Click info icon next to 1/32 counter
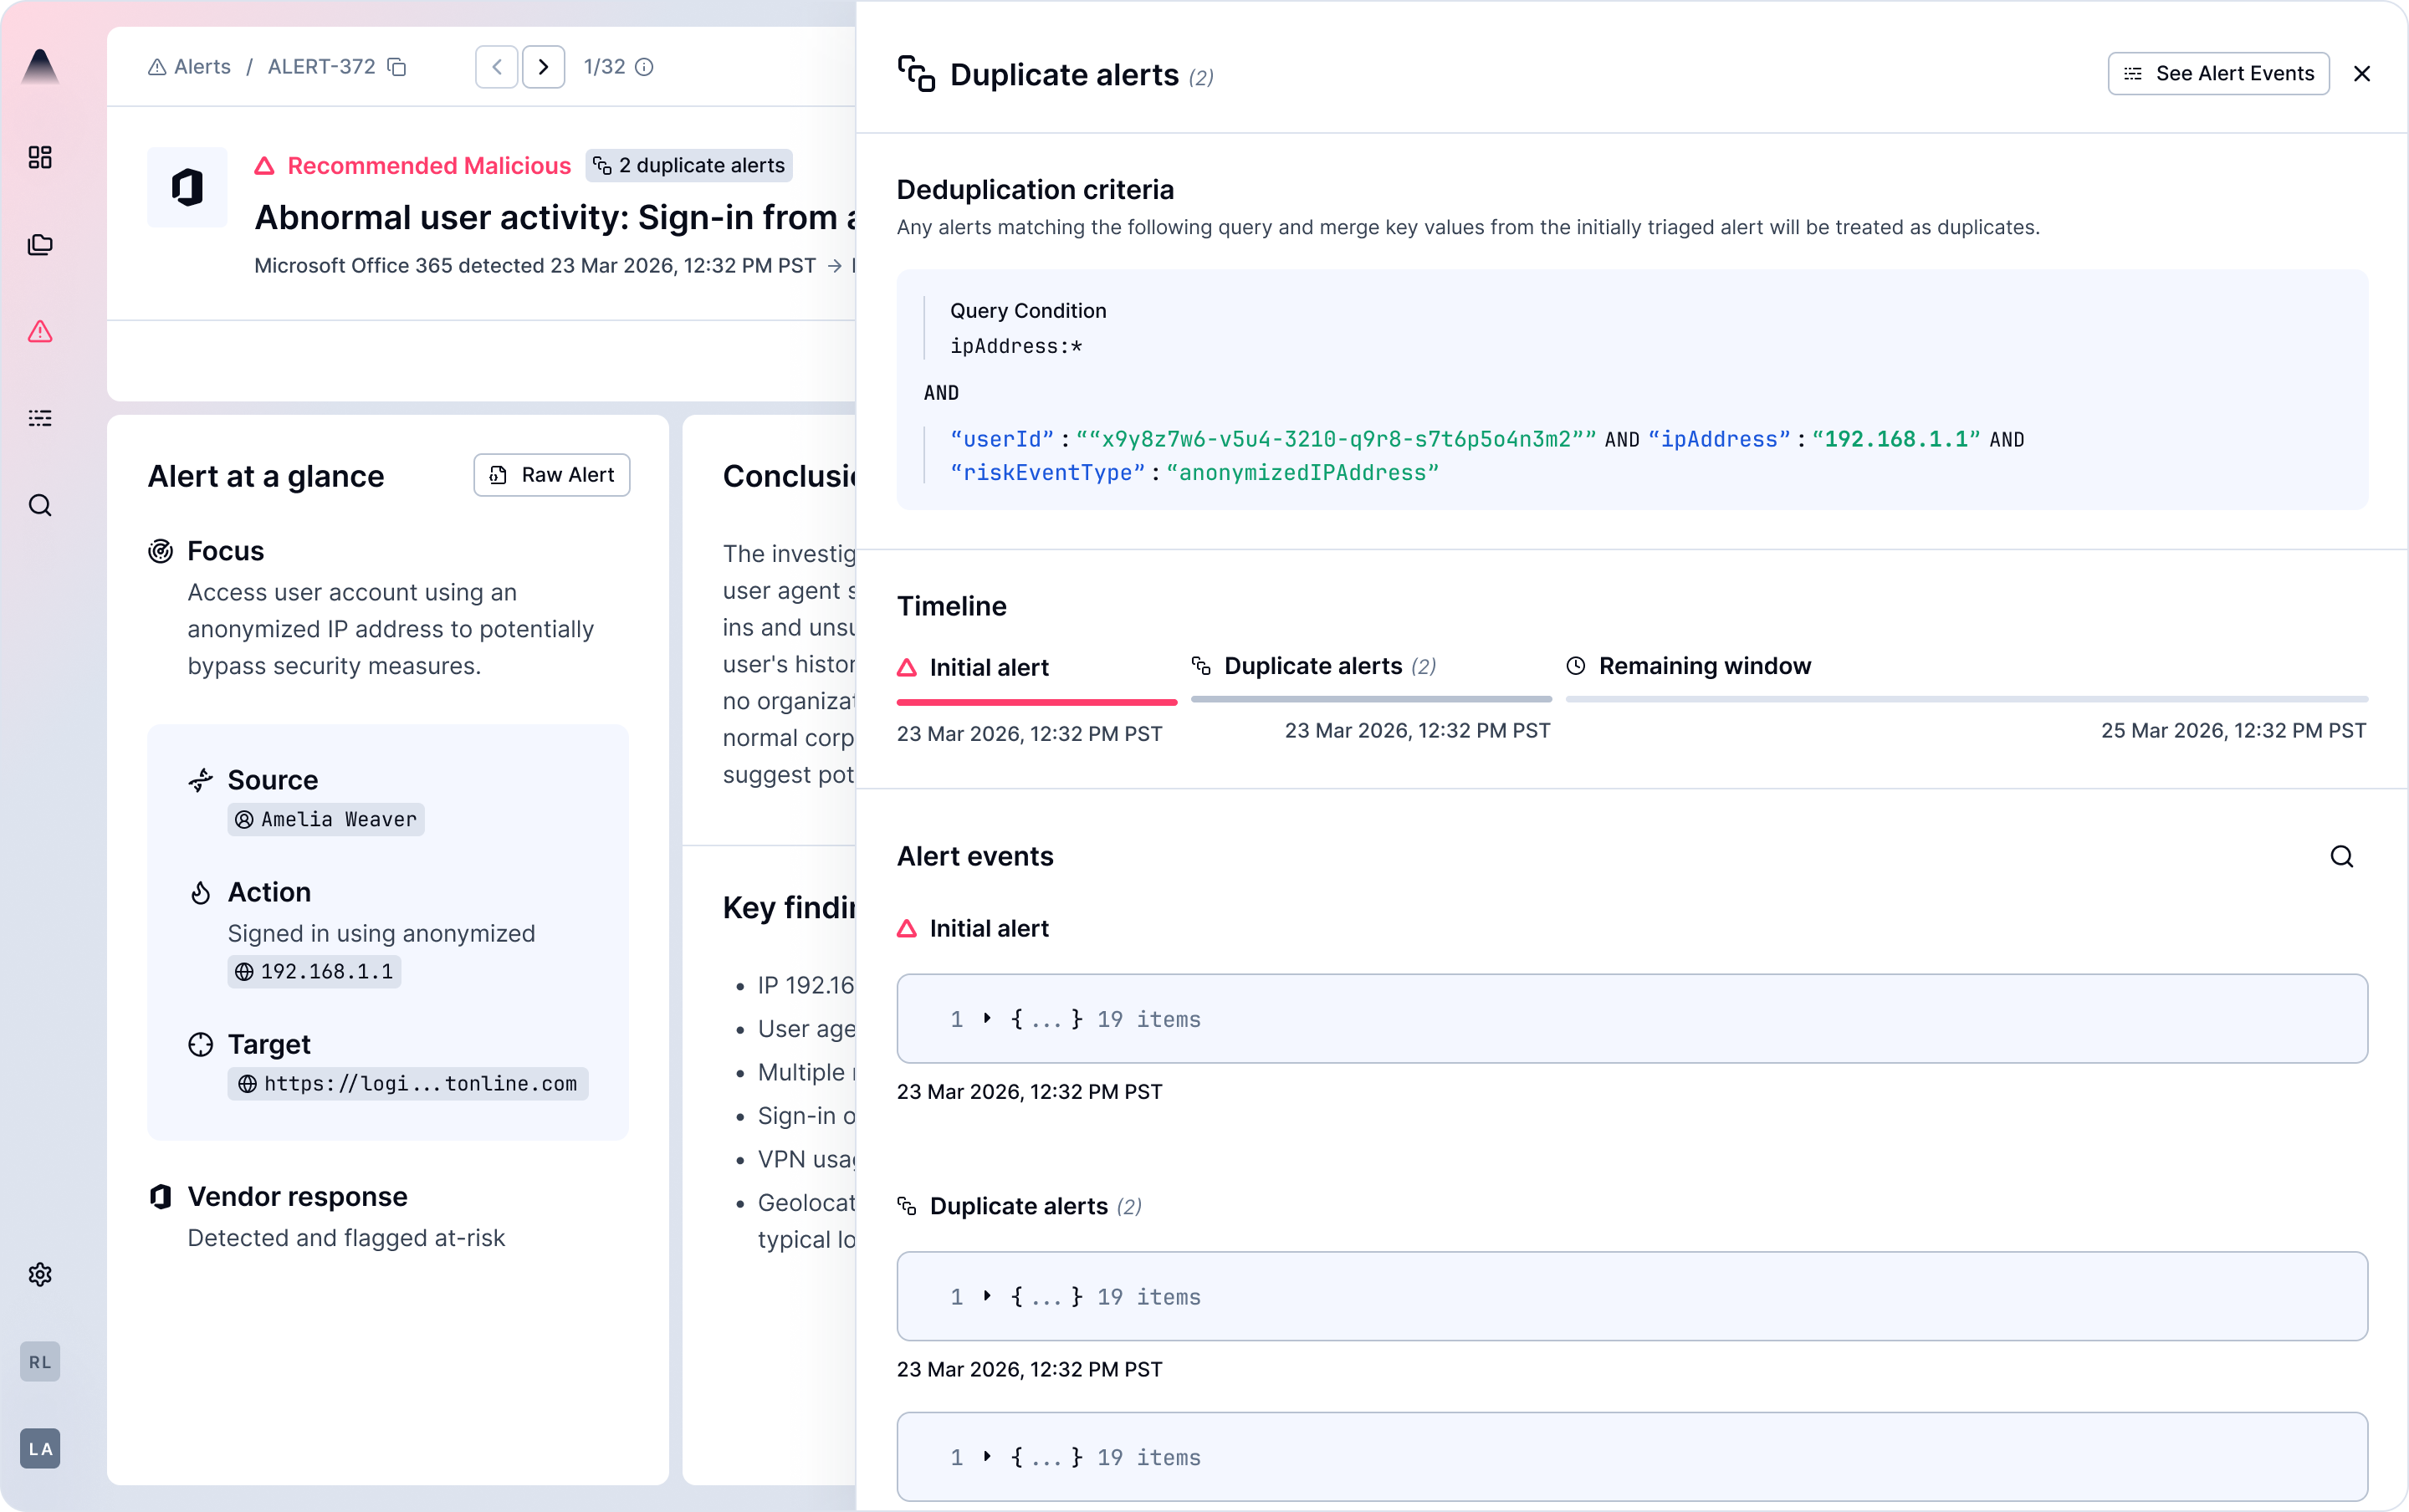The image size is (2409, 1512). [x=645, y=67]
